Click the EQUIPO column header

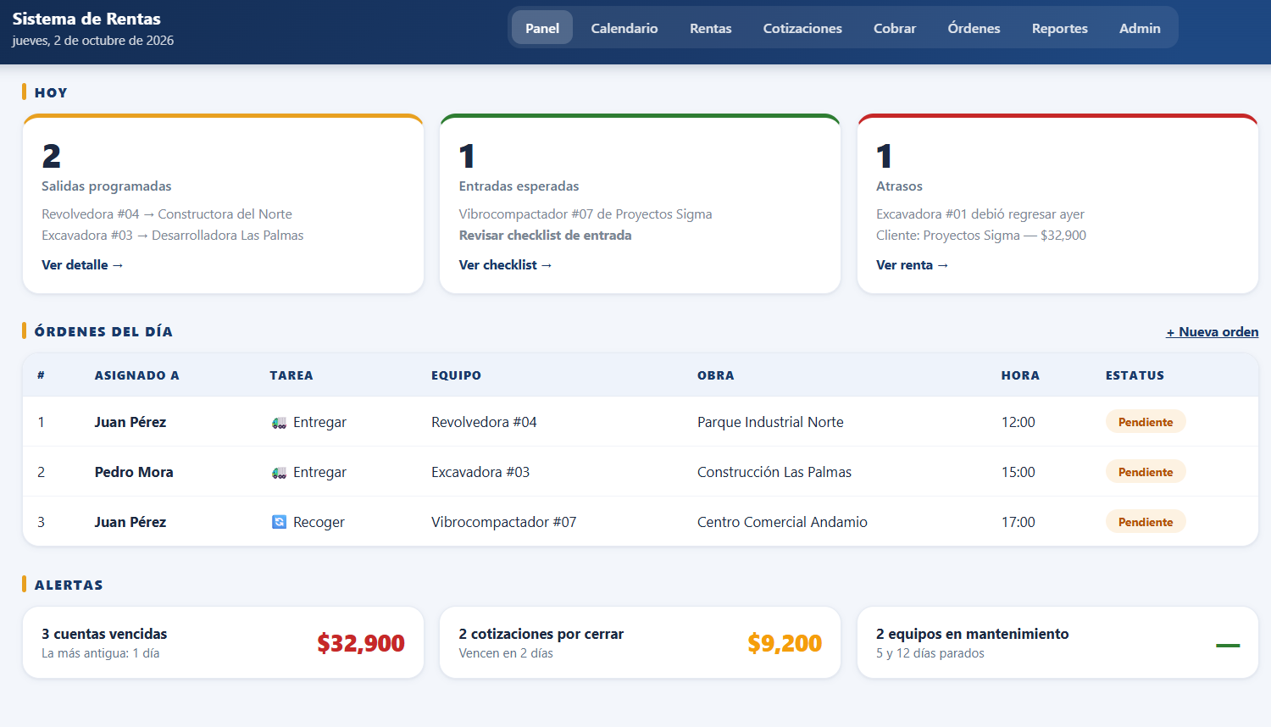click(456, 375)
